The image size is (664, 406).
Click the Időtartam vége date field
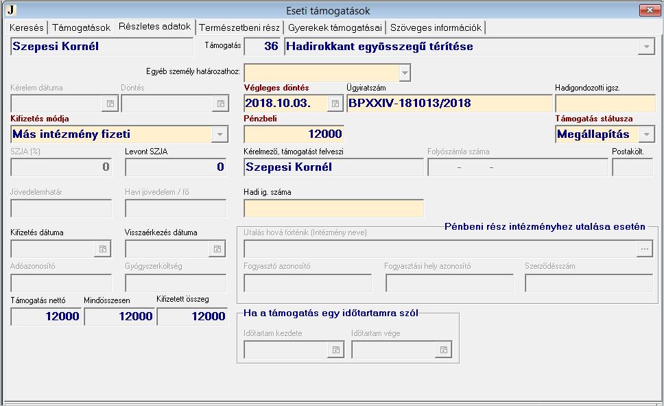(x=394, y=350)
